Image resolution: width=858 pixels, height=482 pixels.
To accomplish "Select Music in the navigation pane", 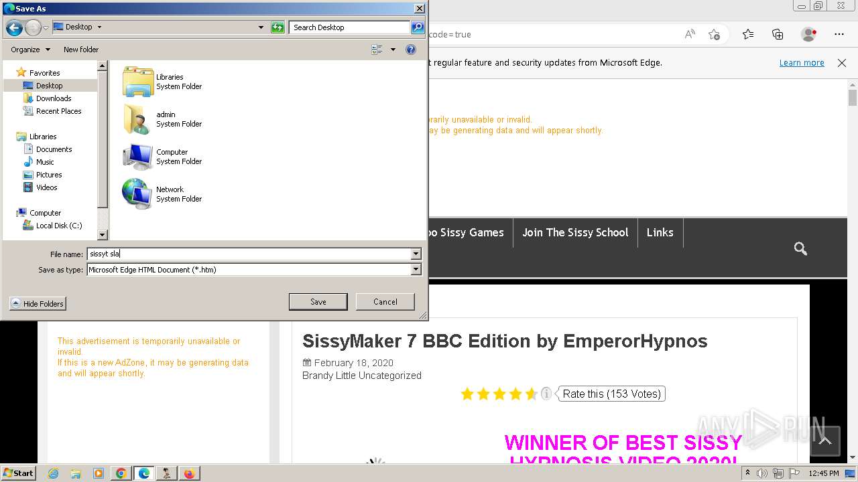I will 45,162.
